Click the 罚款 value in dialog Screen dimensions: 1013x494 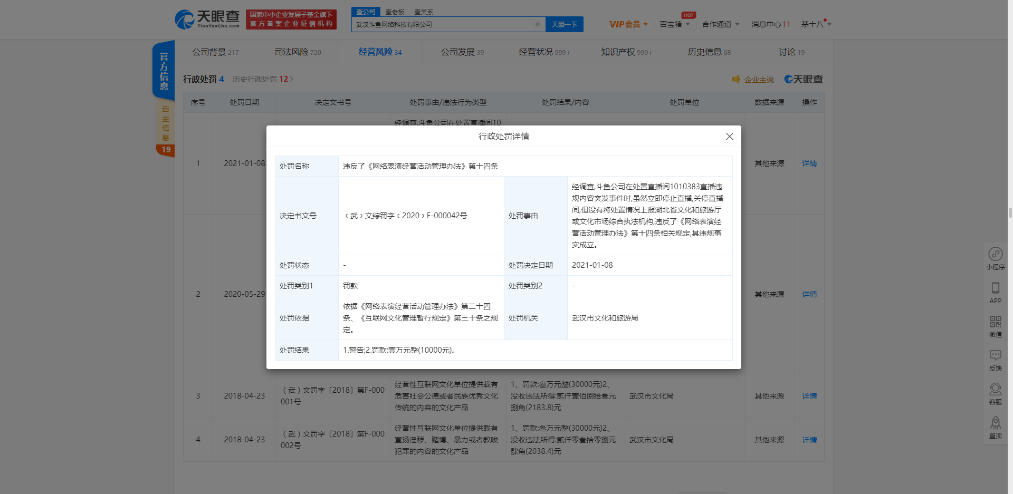pos(350,286)
